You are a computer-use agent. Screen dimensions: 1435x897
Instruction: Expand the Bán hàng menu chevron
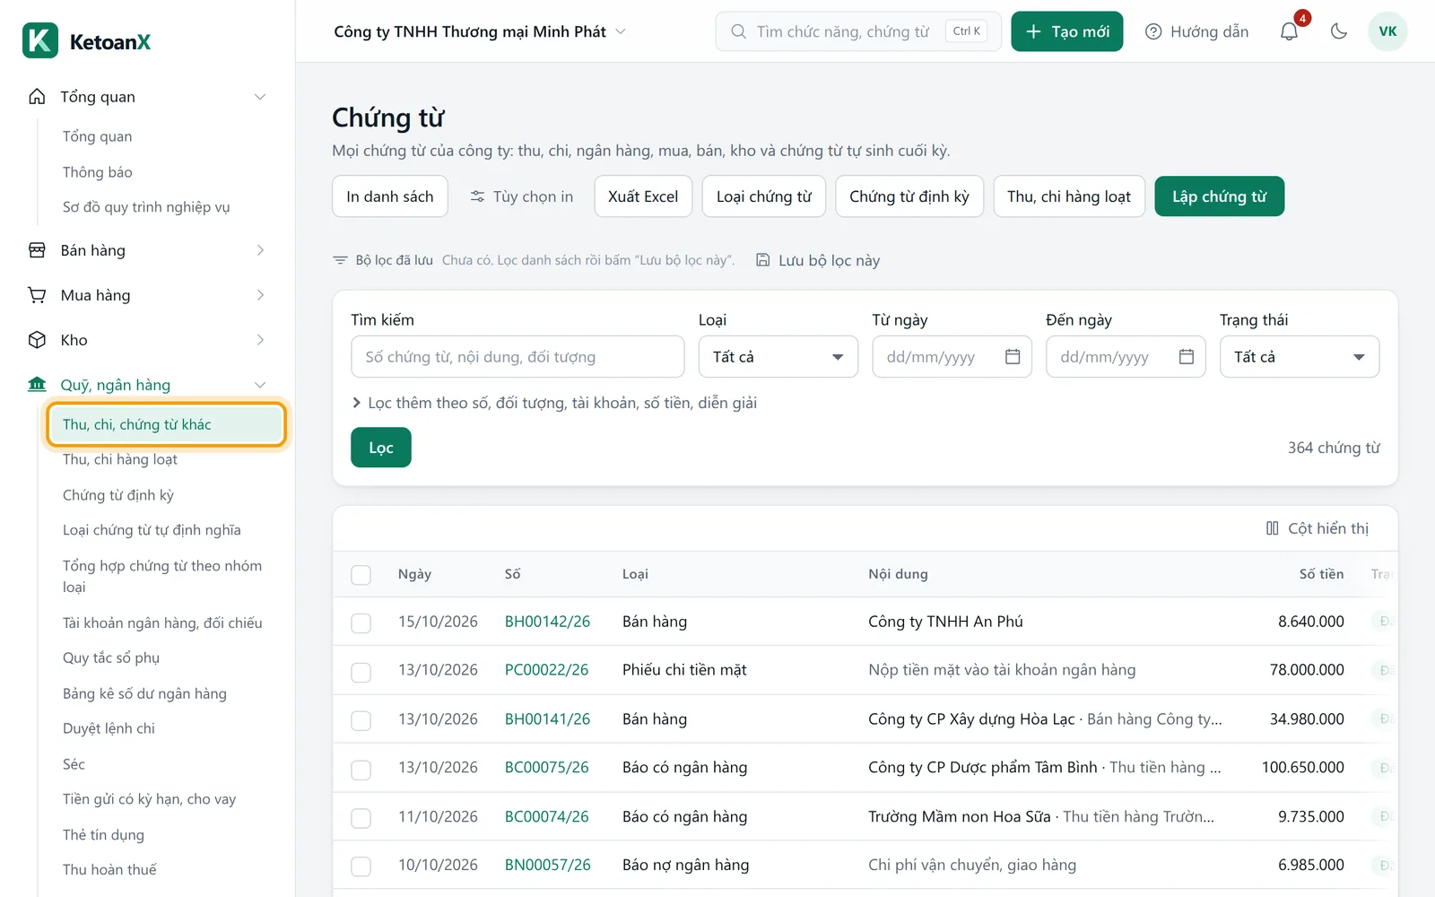click(260, 250)
